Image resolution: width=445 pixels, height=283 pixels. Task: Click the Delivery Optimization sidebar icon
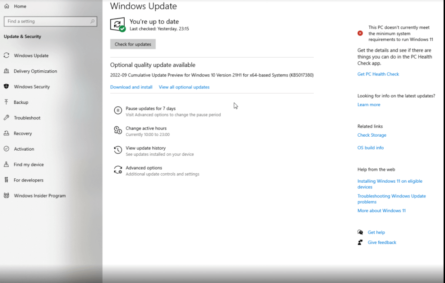6,71
